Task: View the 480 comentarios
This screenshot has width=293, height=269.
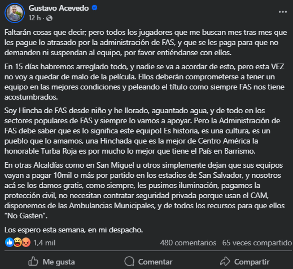Action: [x=188, y=243]
